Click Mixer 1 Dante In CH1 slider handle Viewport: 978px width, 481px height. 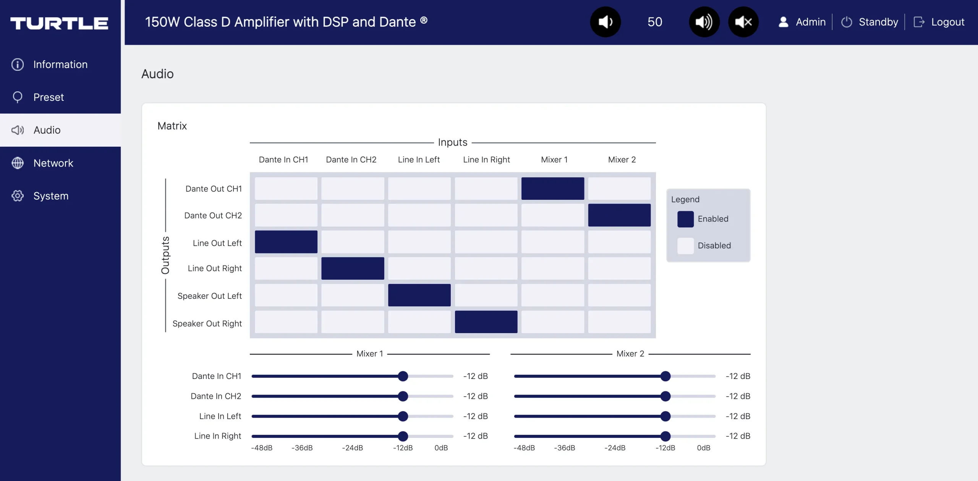(403, 376)
